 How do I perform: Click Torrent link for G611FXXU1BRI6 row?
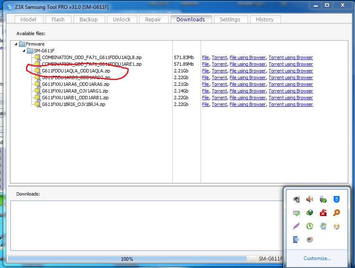click(x=220, y=104)
